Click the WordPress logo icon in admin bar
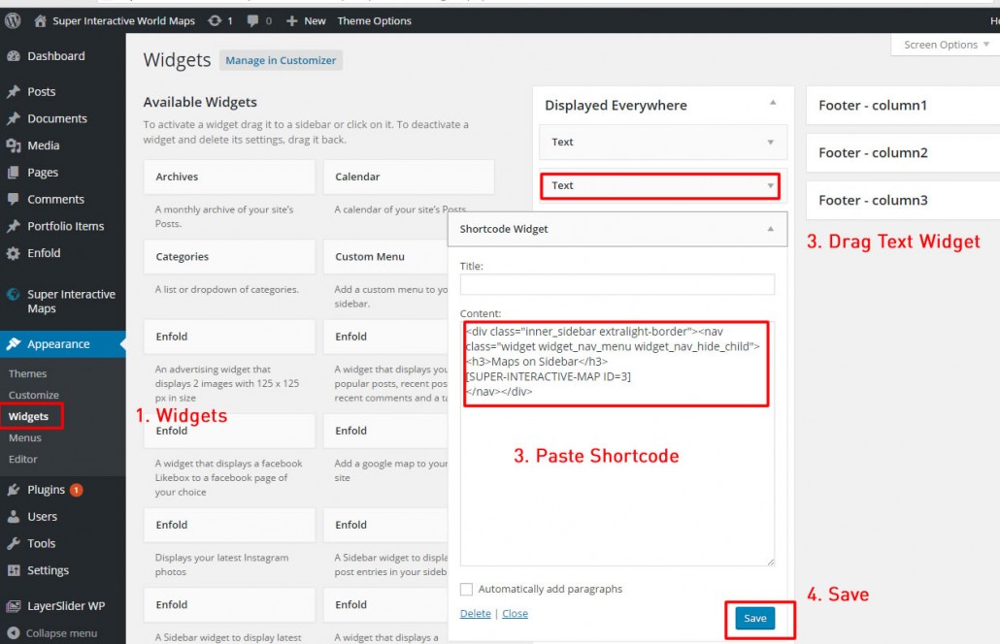Image resolution: width=1000 pixels, height=644 pixels. click(13, 20)
